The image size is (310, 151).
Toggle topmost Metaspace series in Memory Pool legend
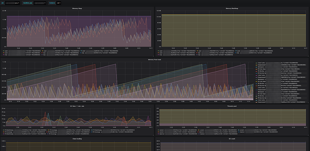[x=281, y=67]
